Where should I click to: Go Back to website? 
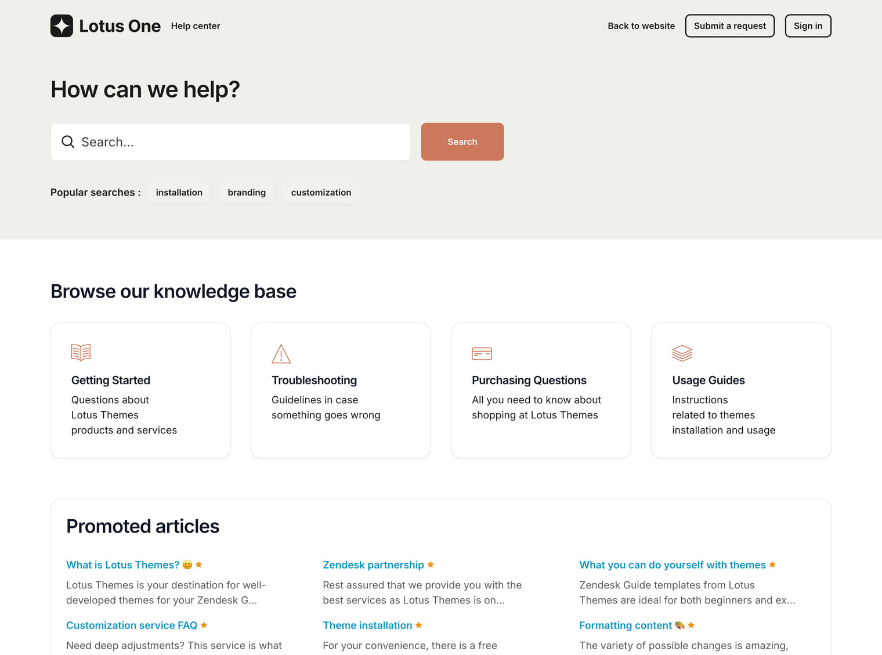(641, 26)
